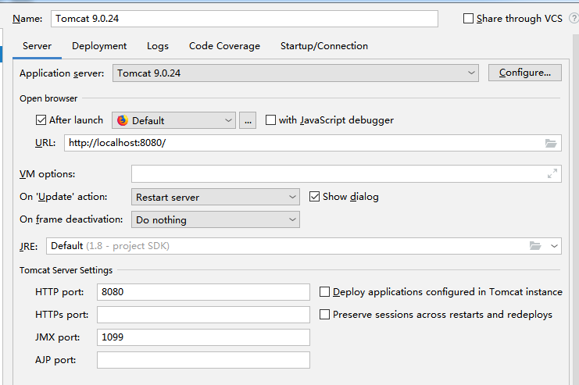Click expand icon in VM options field
This screenshot has width=579, height=385.
[552, 173]
